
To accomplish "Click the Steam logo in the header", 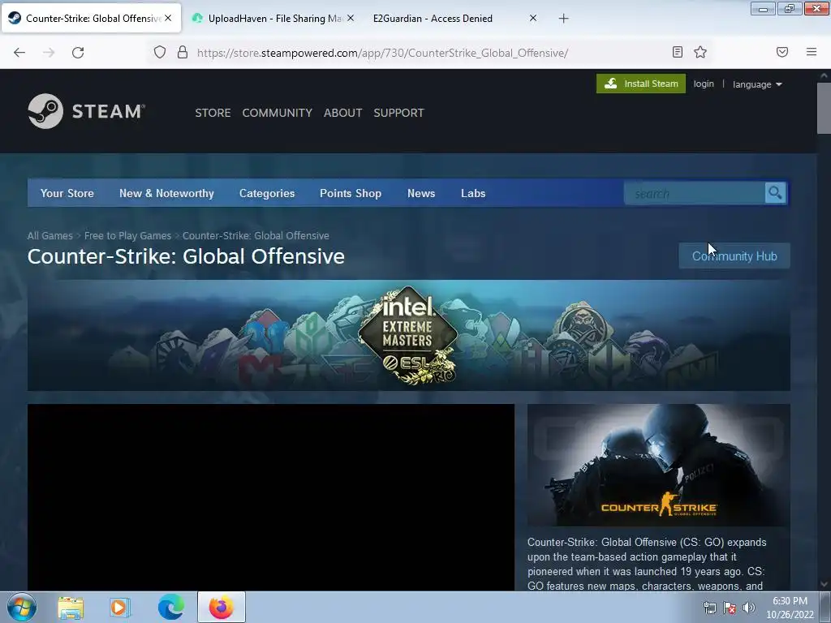I will pyautogui.click(x=86, y=111).
